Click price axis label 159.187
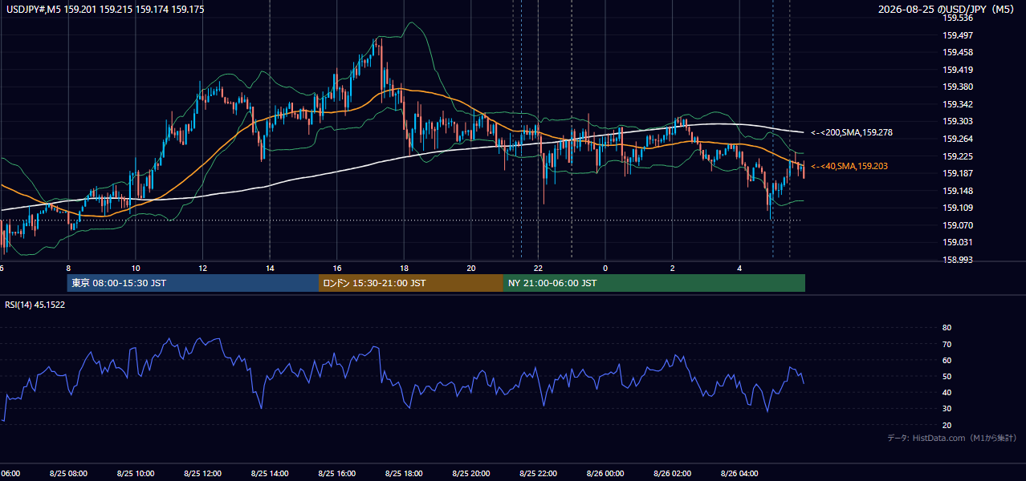The width and height of the screenshot is (1026, 481). [958, 174]
